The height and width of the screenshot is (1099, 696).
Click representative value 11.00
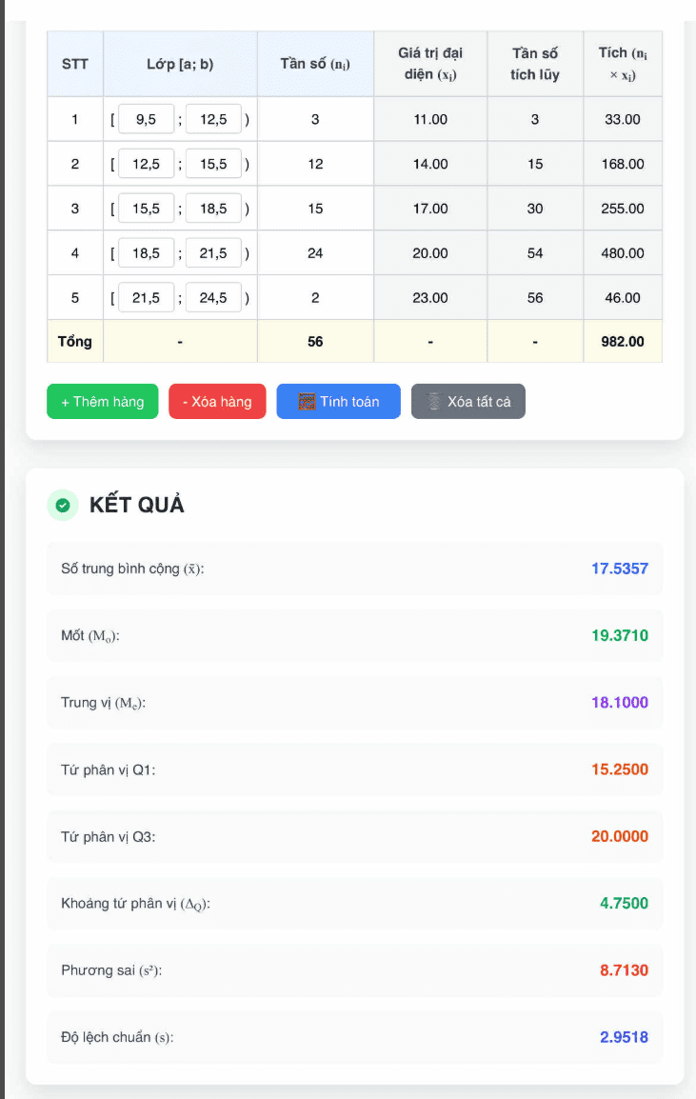coord(430,119)
